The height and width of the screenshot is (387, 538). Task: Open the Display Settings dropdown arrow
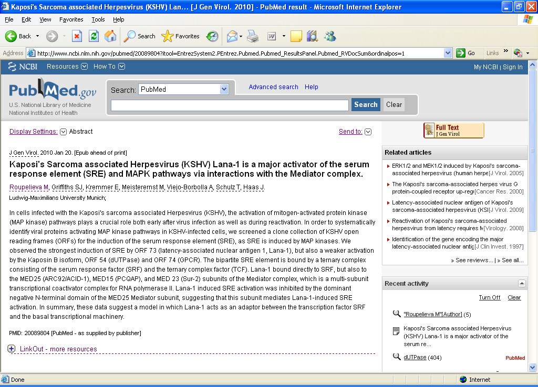coord(64,132)
